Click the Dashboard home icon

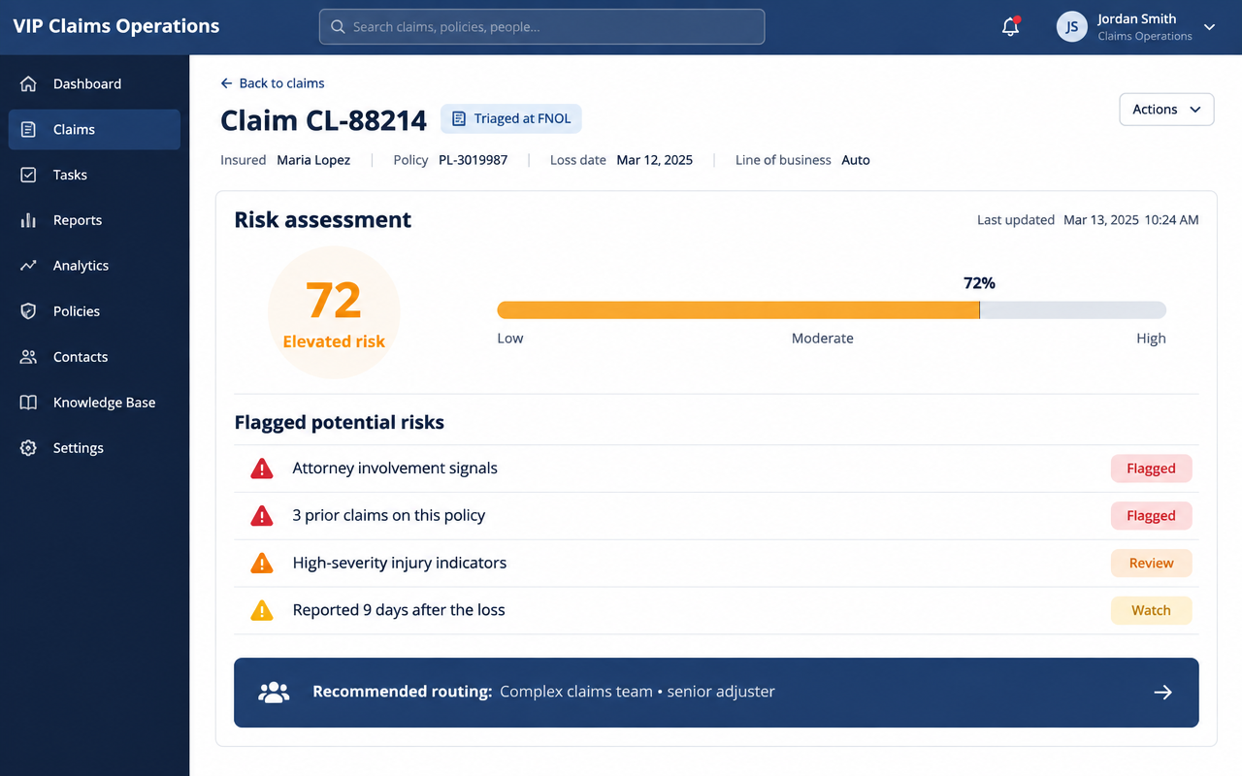28,84
